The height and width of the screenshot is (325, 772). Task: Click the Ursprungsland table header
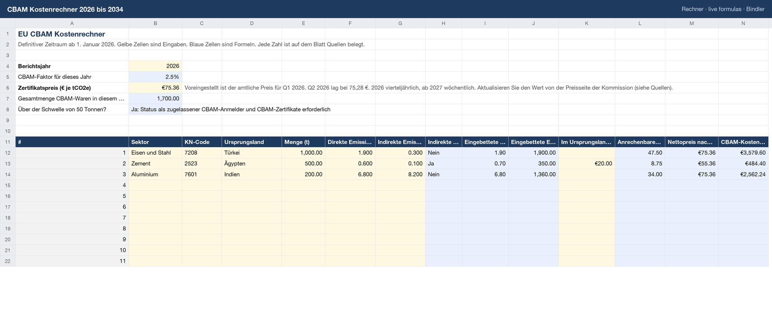(x=252, y=142)
